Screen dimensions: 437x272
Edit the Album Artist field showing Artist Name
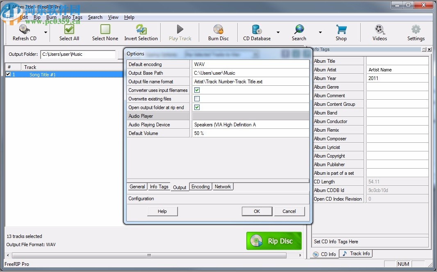(x=396, y=69)
